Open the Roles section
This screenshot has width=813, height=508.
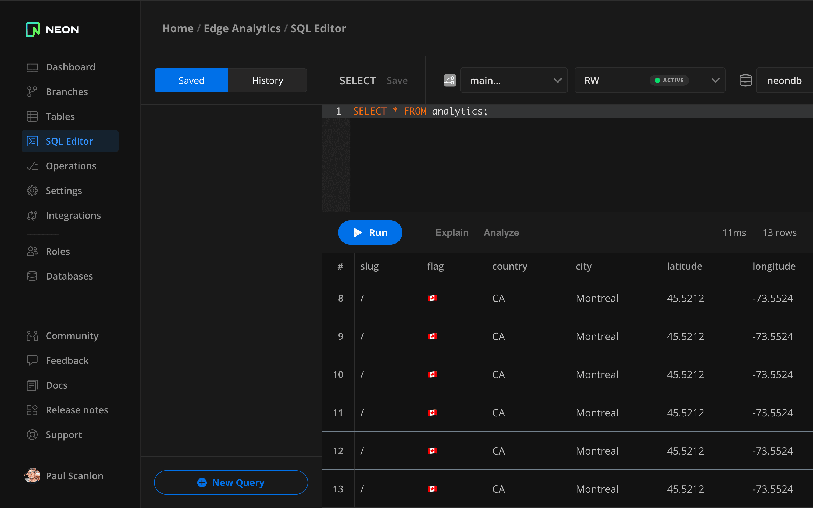pyautogui.click(x=58, y=251)
